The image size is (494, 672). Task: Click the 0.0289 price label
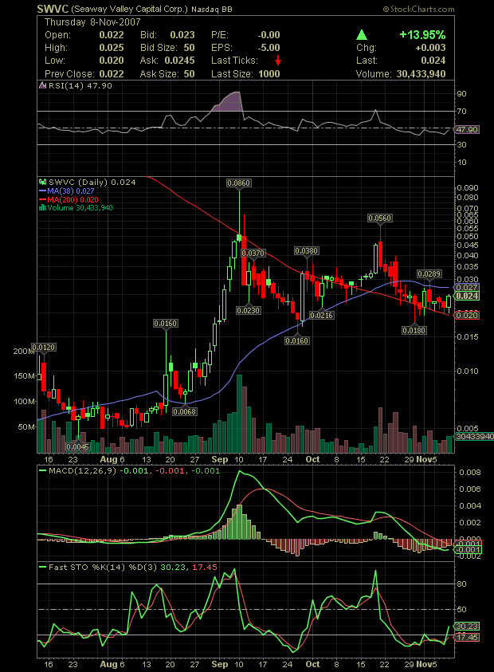[429, 274]
